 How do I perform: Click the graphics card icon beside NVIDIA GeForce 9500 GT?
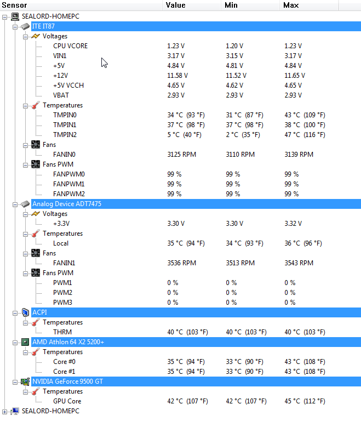coord(25,382)
